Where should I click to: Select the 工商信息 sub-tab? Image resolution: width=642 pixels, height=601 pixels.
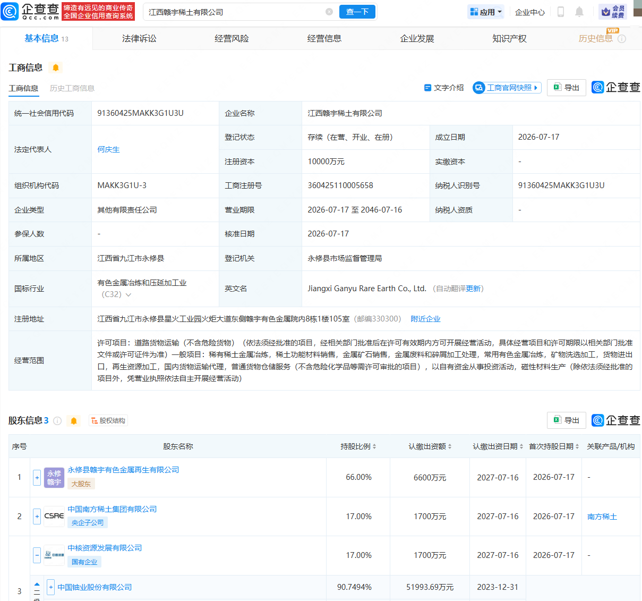tap(23, 88)
